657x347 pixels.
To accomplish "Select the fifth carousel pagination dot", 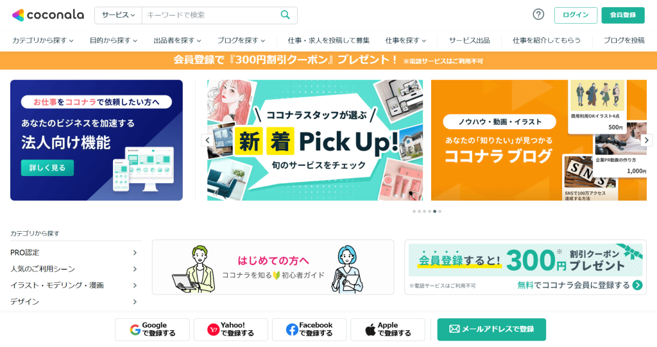I will coord(434,211).
